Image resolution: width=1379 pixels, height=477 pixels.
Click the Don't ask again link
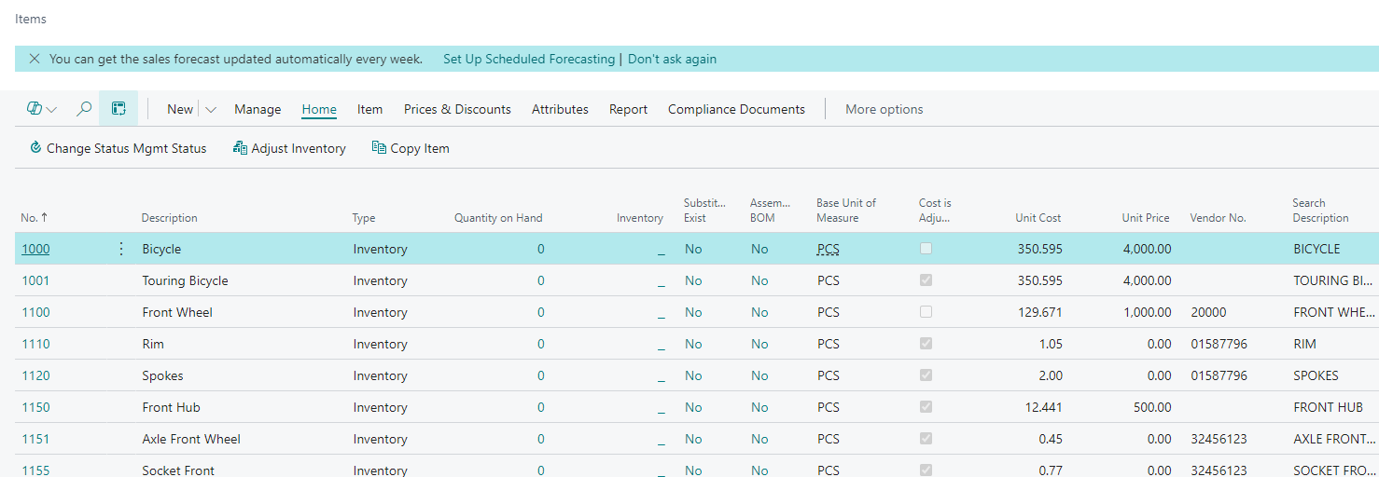672,59
